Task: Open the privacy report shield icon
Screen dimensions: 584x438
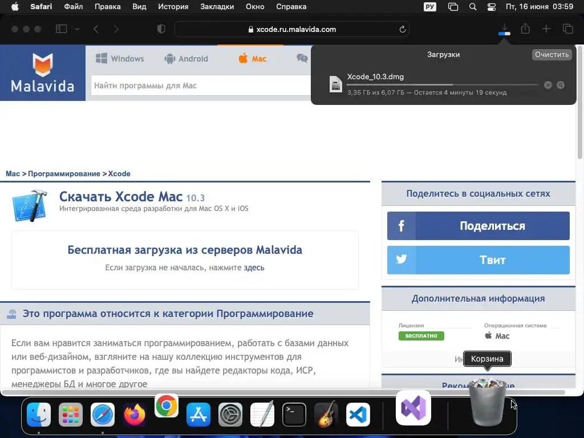Action: (161, 29)
